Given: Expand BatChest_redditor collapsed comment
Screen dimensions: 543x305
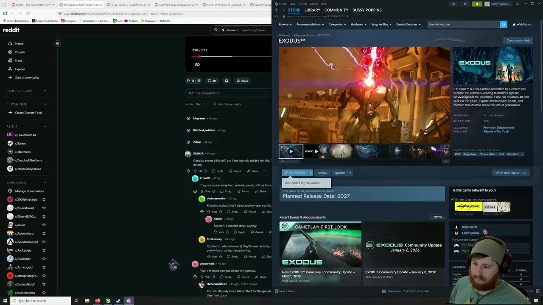Looking at the screenshot, I should click(188, 130).
